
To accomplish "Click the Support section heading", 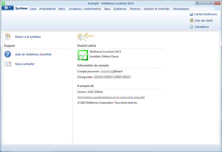I will coord(9,46).
